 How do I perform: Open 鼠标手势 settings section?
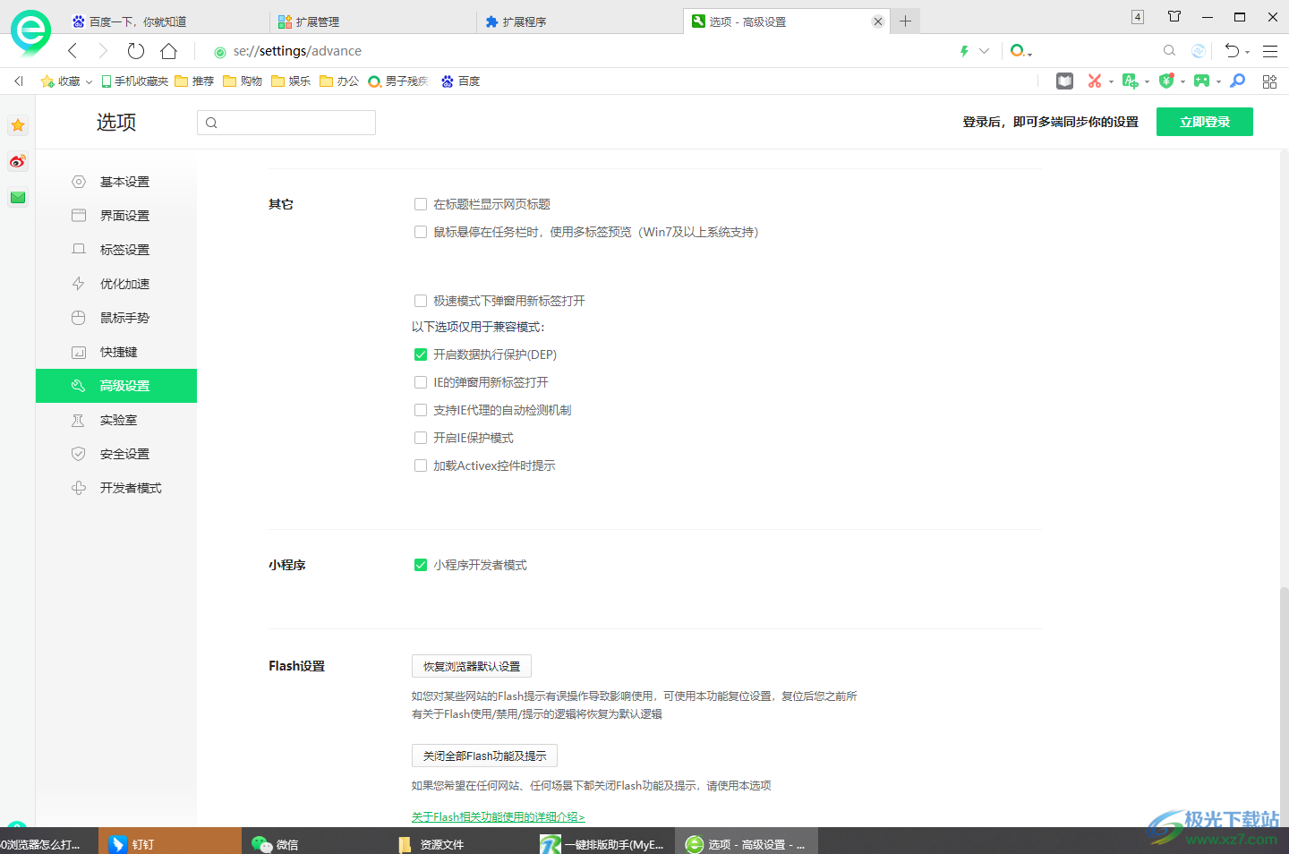(116, 318)
